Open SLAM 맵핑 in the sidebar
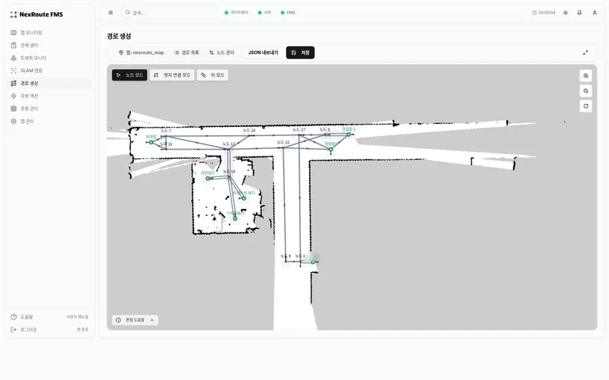Viewport: 609px width, 380px height. 49,71
